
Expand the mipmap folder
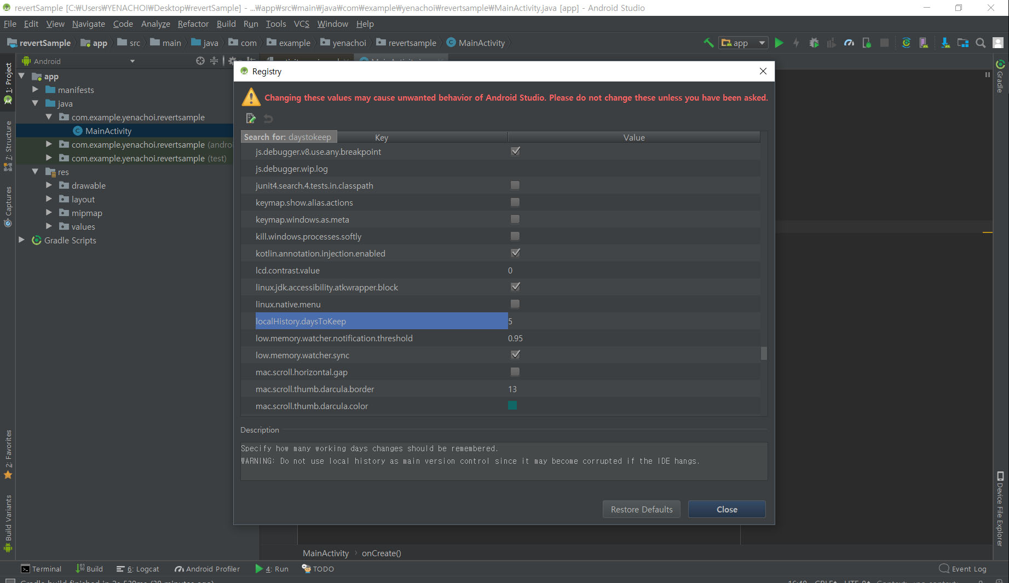tap(49, 213)
